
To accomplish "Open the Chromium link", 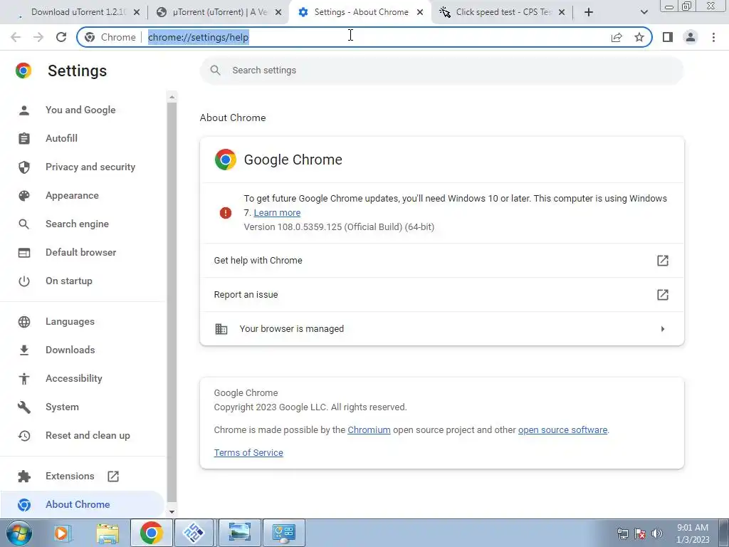I will [369, 429].
